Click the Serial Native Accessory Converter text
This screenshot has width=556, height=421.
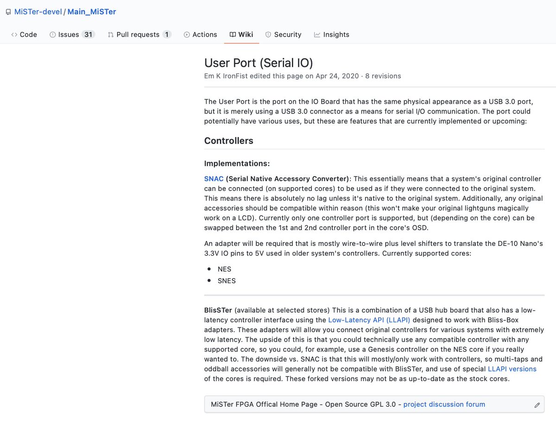tap(289, 179)
